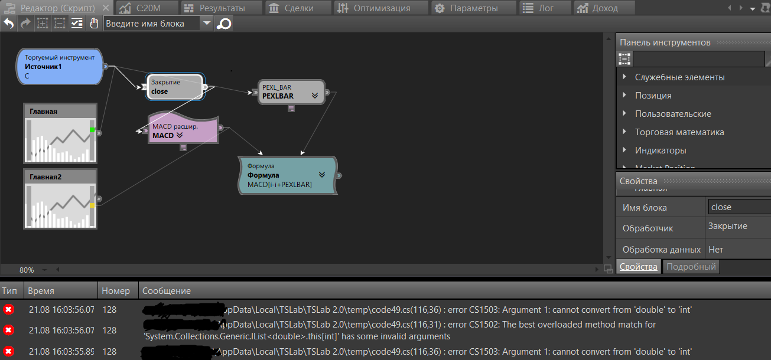Image resolution: width=771 pixels, height=360 pixels.
Task: Open the Оптимизация tab
Action: click(x=380, y=8)
